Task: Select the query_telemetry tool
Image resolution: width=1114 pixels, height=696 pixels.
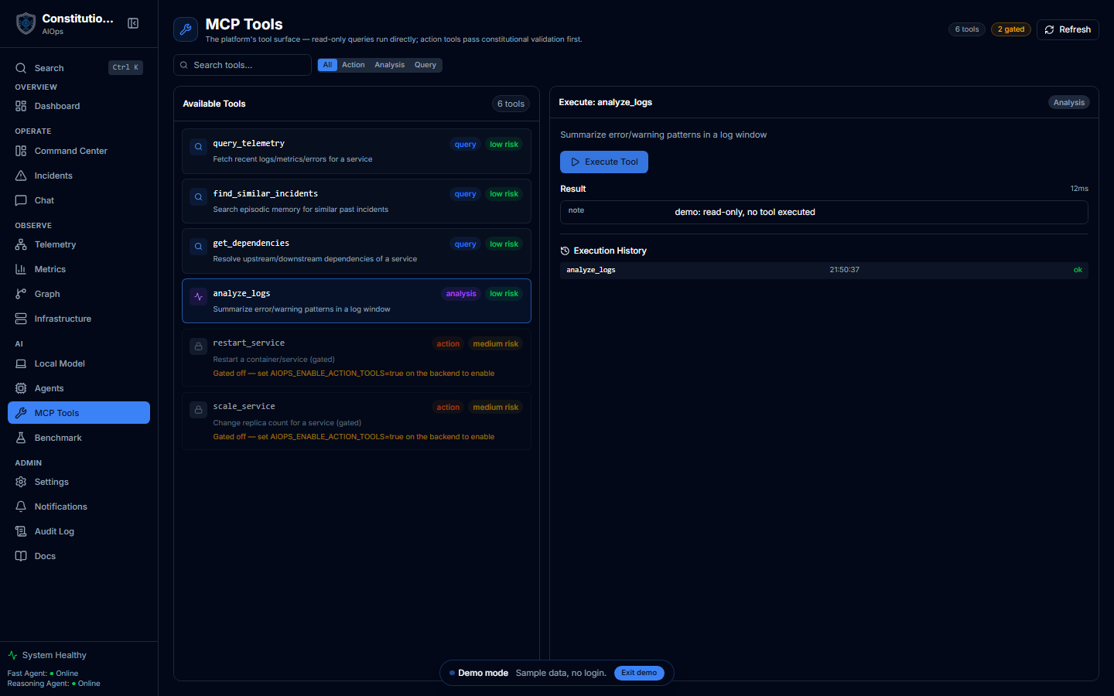Action: pos(357,151)
